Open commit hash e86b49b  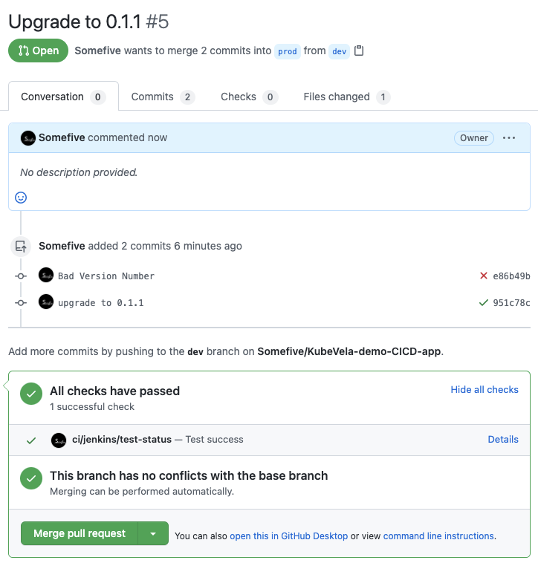click(511, 276)
